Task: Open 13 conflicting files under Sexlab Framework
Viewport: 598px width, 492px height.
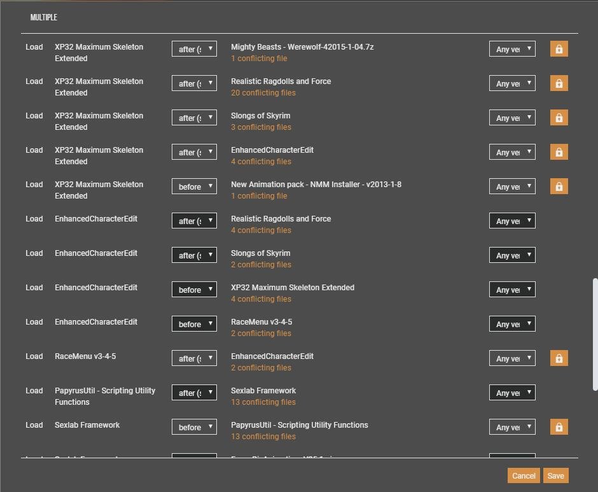Action: pyautogui.click(x=263, y=402)
